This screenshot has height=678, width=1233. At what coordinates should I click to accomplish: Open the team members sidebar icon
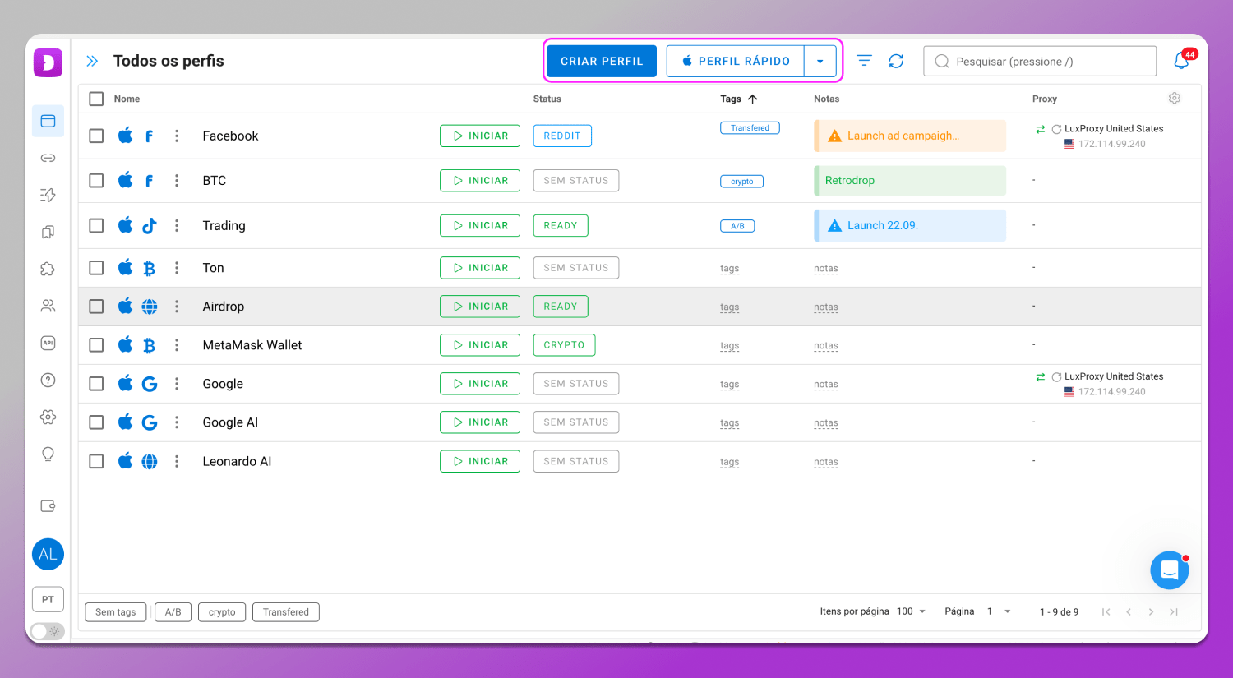48,306
